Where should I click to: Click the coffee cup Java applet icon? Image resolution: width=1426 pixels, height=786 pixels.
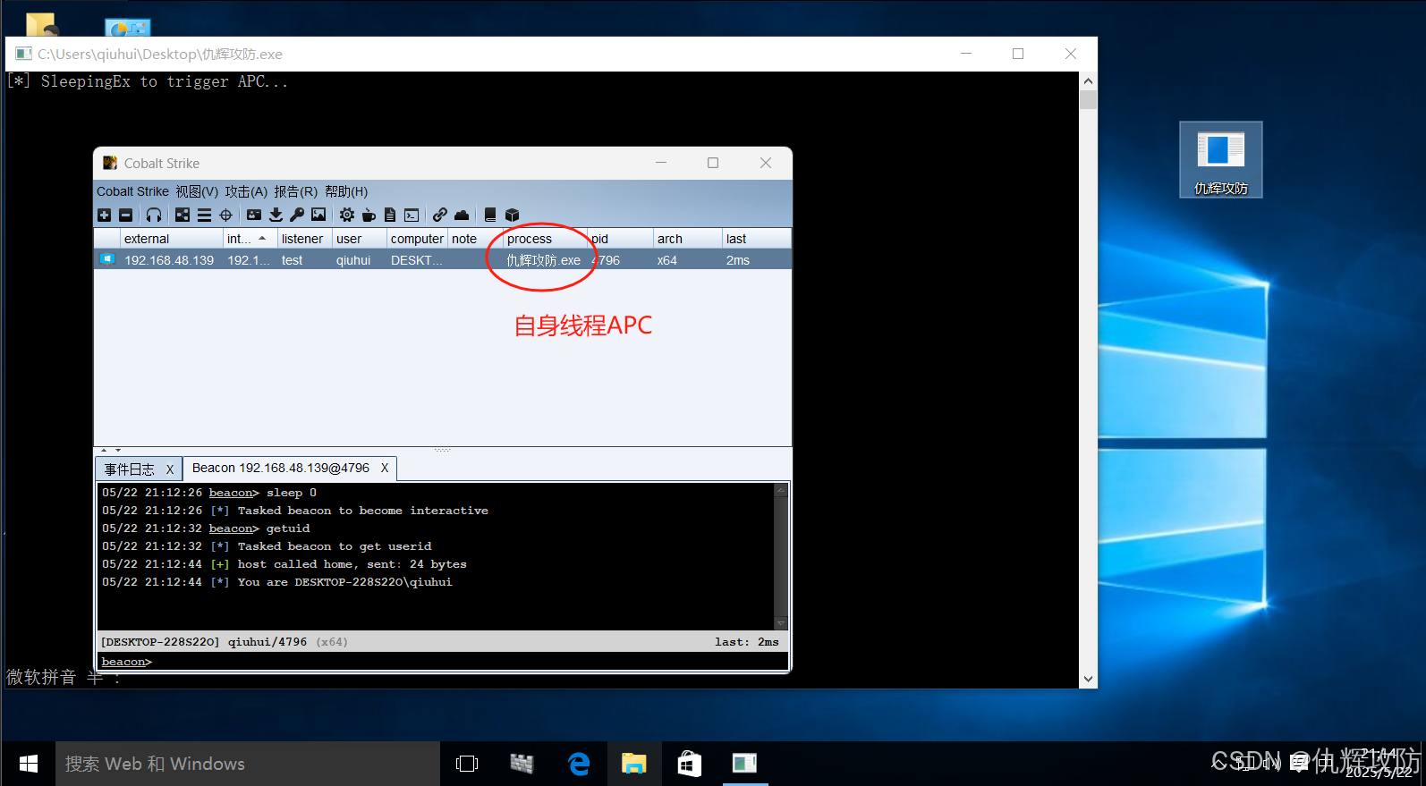[369, 215]
